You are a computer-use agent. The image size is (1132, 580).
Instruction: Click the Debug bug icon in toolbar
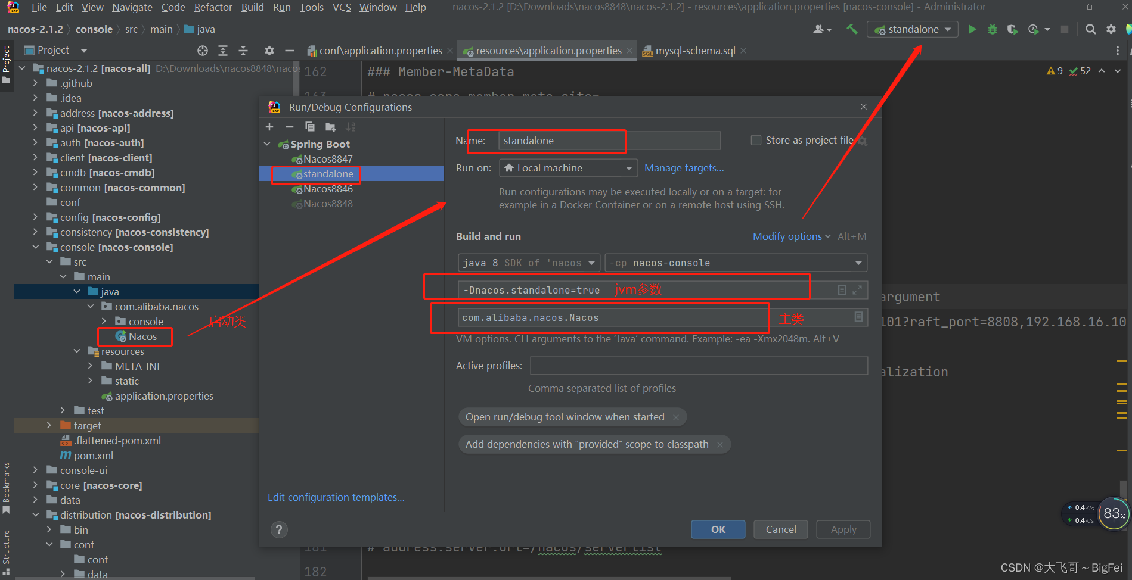tap(993, 29)
